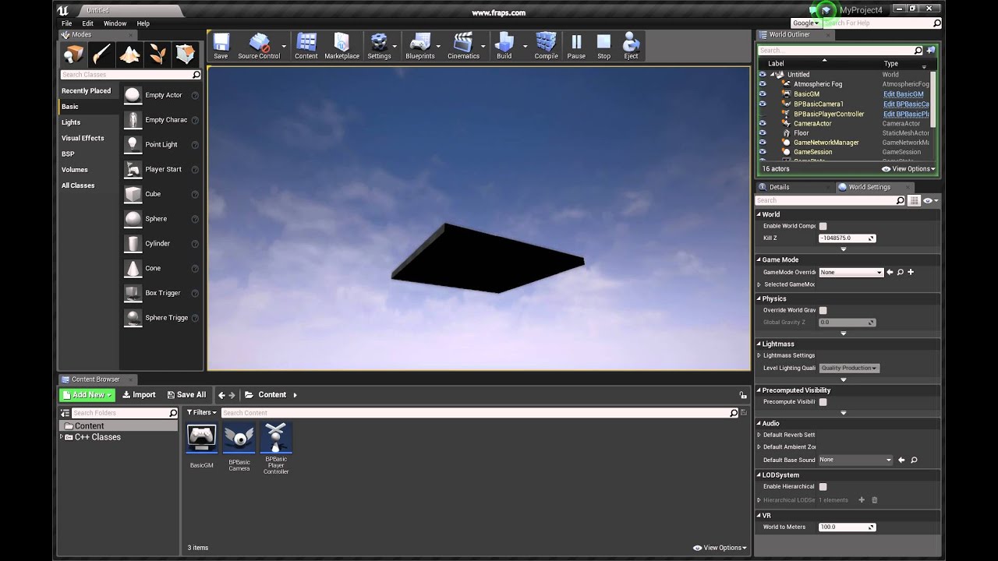
Task: Click the Save All button
Action: tap(186, 395)
